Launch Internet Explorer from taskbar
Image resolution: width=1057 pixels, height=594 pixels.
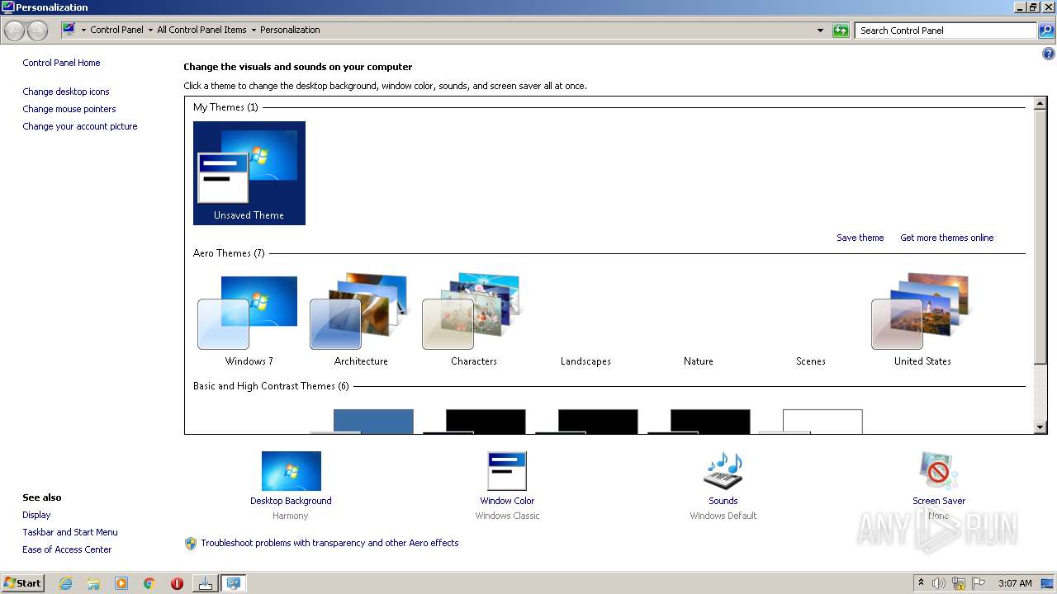(65, 583)
